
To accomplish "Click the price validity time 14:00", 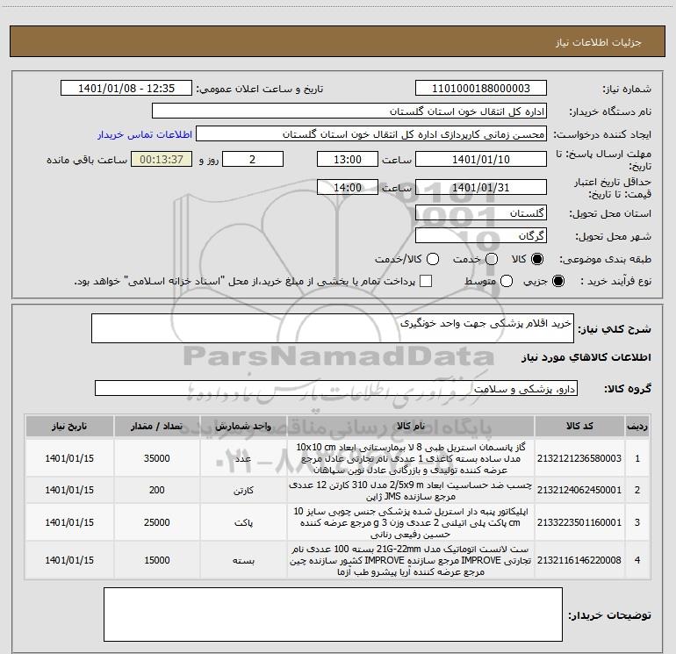I will [348, 188].
